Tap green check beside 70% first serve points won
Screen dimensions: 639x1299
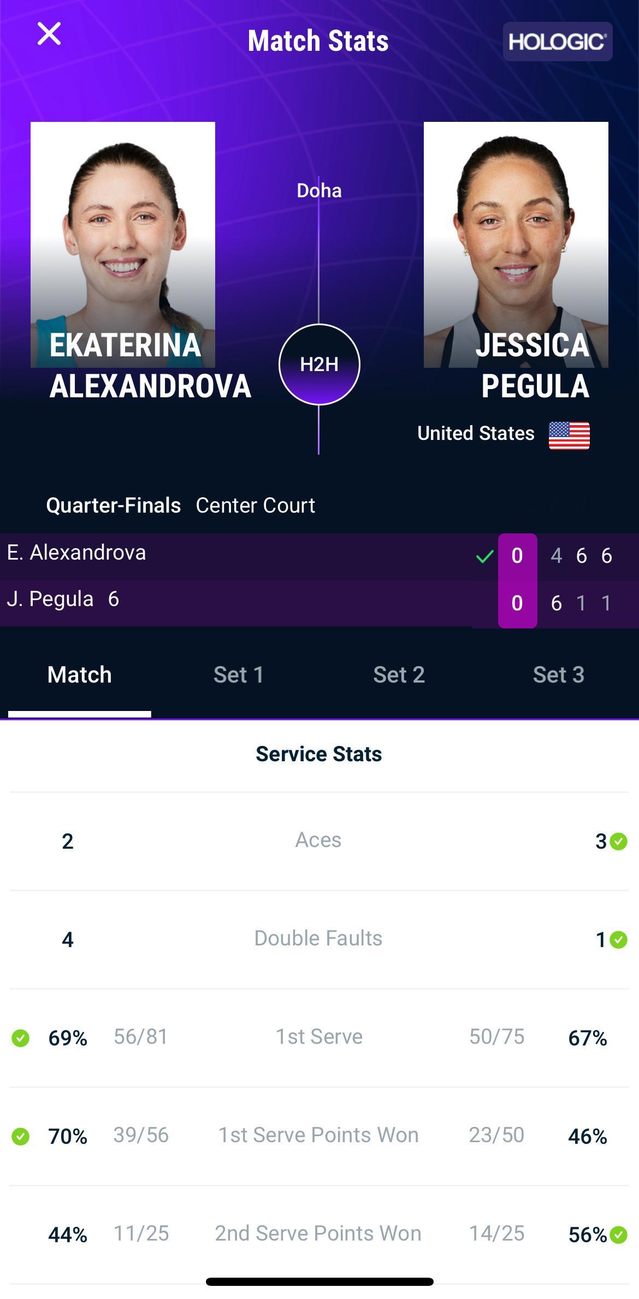[x=21, y=1137]
